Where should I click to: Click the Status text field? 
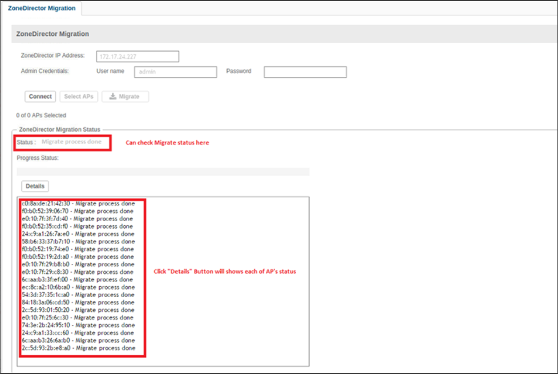click(72, 142)
